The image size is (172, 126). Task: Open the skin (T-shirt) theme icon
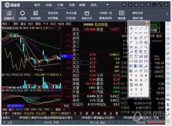[x=148, y=5]
